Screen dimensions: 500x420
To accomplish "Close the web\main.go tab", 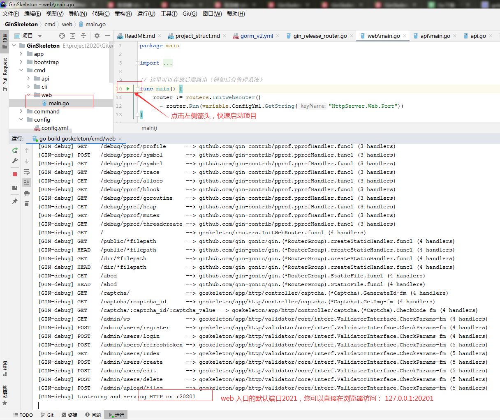I will 405,36.
